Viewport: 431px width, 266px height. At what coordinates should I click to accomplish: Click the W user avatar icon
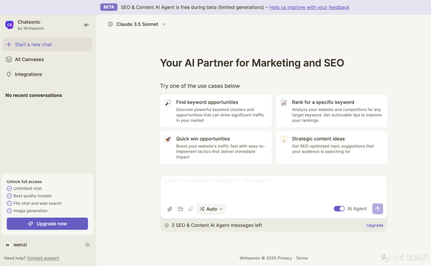pos(8,245)
